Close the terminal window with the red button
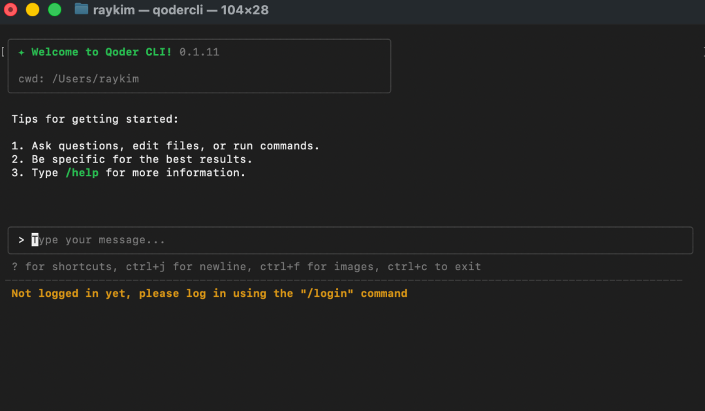The image size is (705, 411). click(x=10, y=10)
